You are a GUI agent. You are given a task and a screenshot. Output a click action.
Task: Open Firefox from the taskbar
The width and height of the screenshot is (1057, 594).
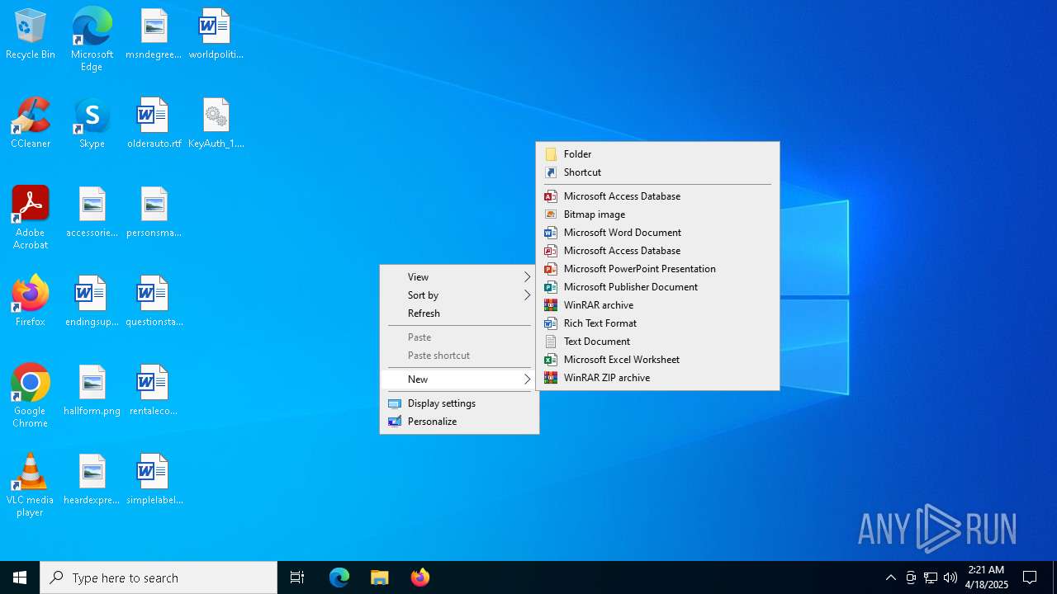[420, 577]
